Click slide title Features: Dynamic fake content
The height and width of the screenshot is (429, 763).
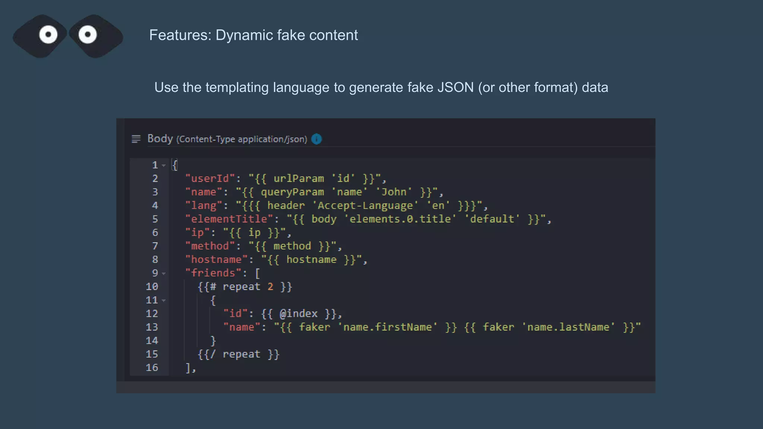253,35
